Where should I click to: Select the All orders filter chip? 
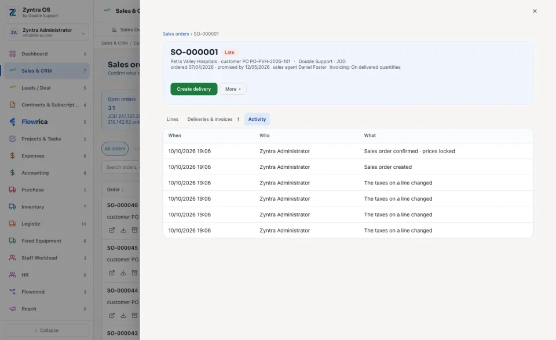pos(115,149)
